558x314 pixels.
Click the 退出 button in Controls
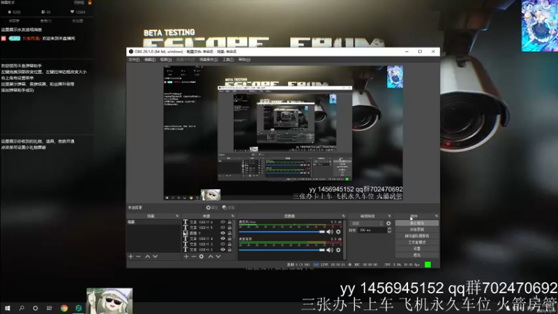point(416,255)
